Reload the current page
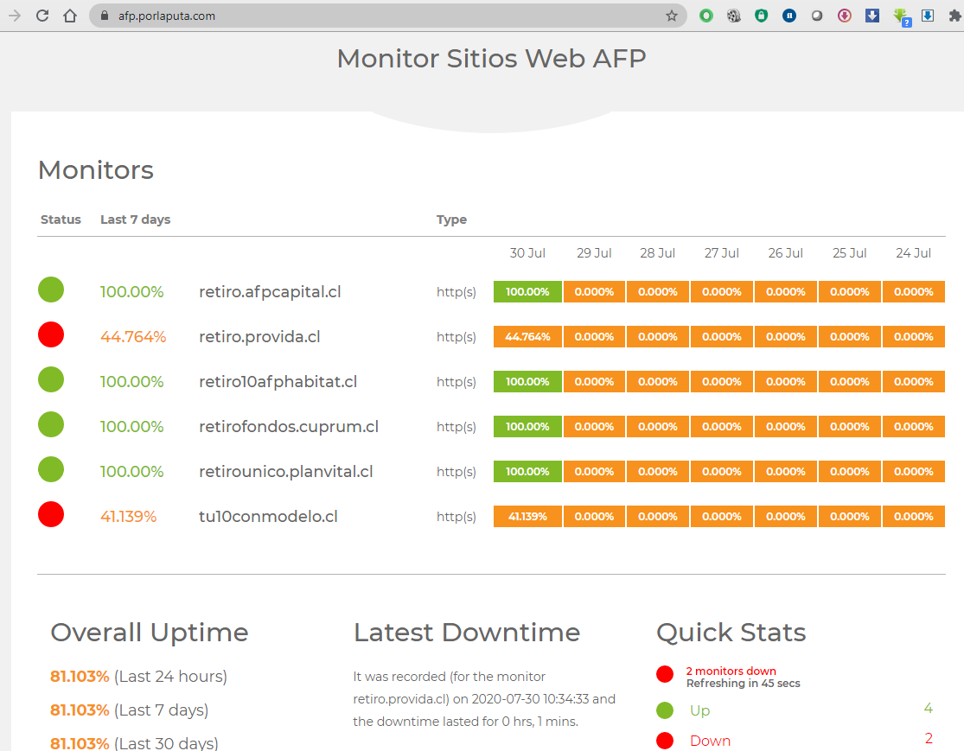This screenshot has height=751, width=964. click(x=42, y=16)
